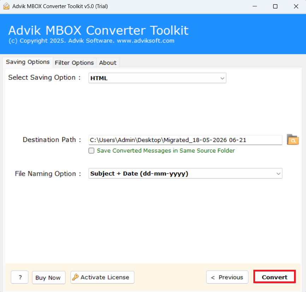Open the About tab
This screenshot has height=292, width=306.
coord(107,62)
